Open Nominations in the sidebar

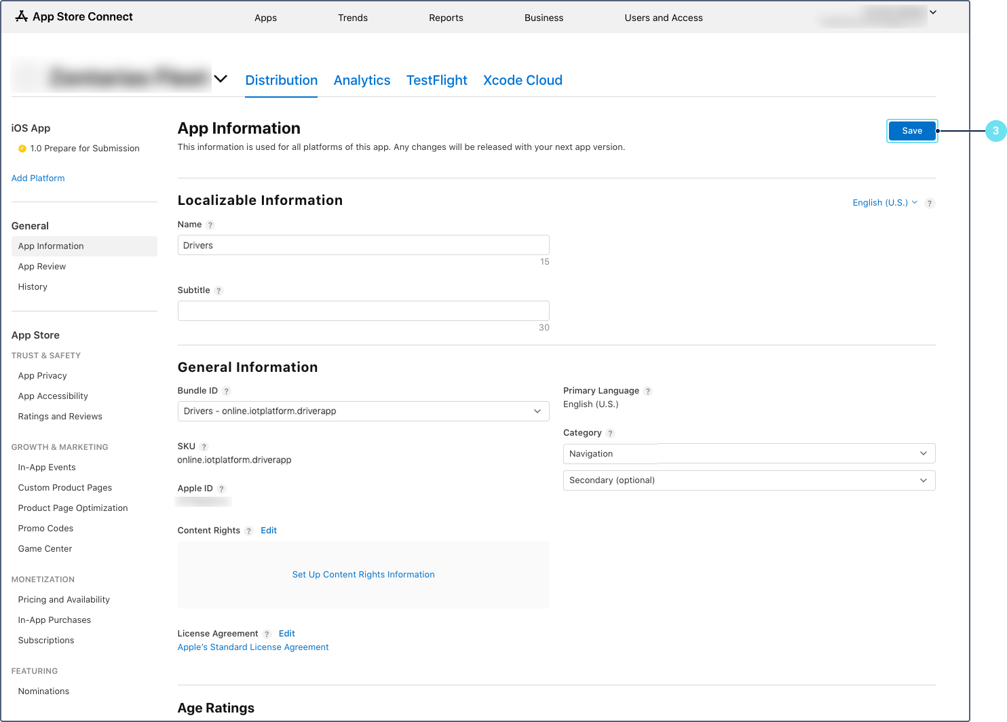tap(43, 691)
